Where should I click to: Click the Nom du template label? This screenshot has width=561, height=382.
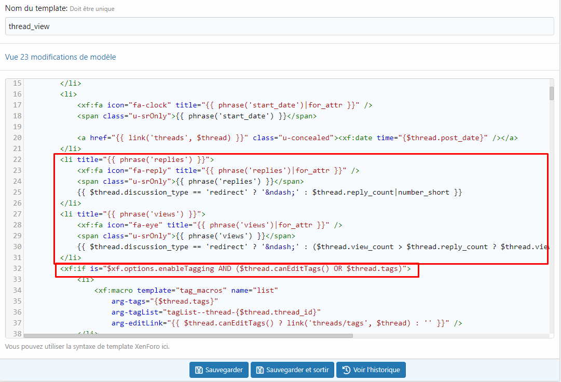[x=36, y=8]
